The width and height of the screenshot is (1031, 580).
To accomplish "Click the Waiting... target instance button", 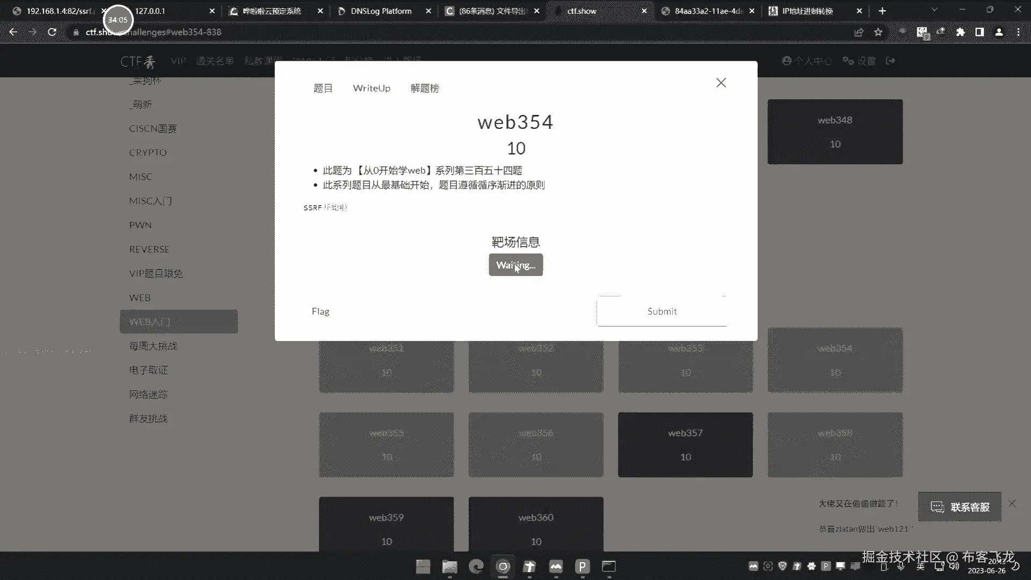I will coord(515,265).
